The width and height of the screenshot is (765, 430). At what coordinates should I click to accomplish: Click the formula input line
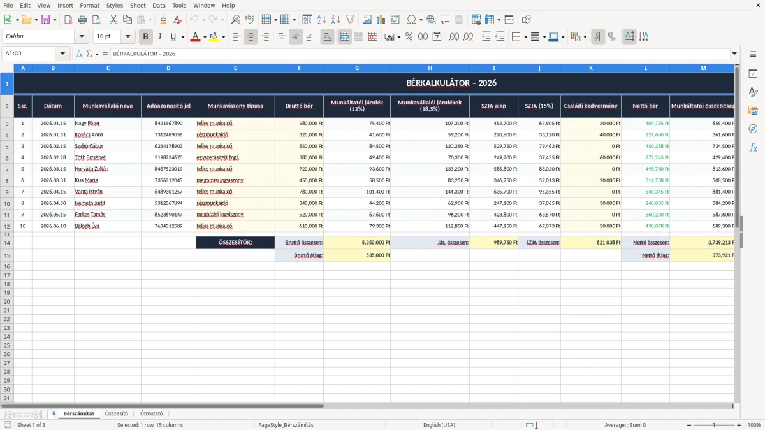click(x=419, y=54)
